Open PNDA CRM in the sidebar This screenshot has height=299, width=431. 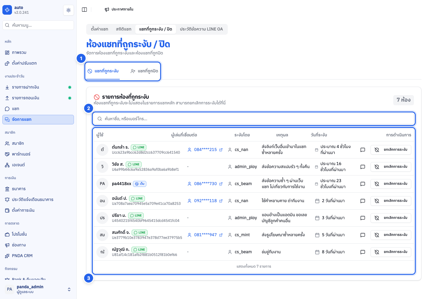38,256
